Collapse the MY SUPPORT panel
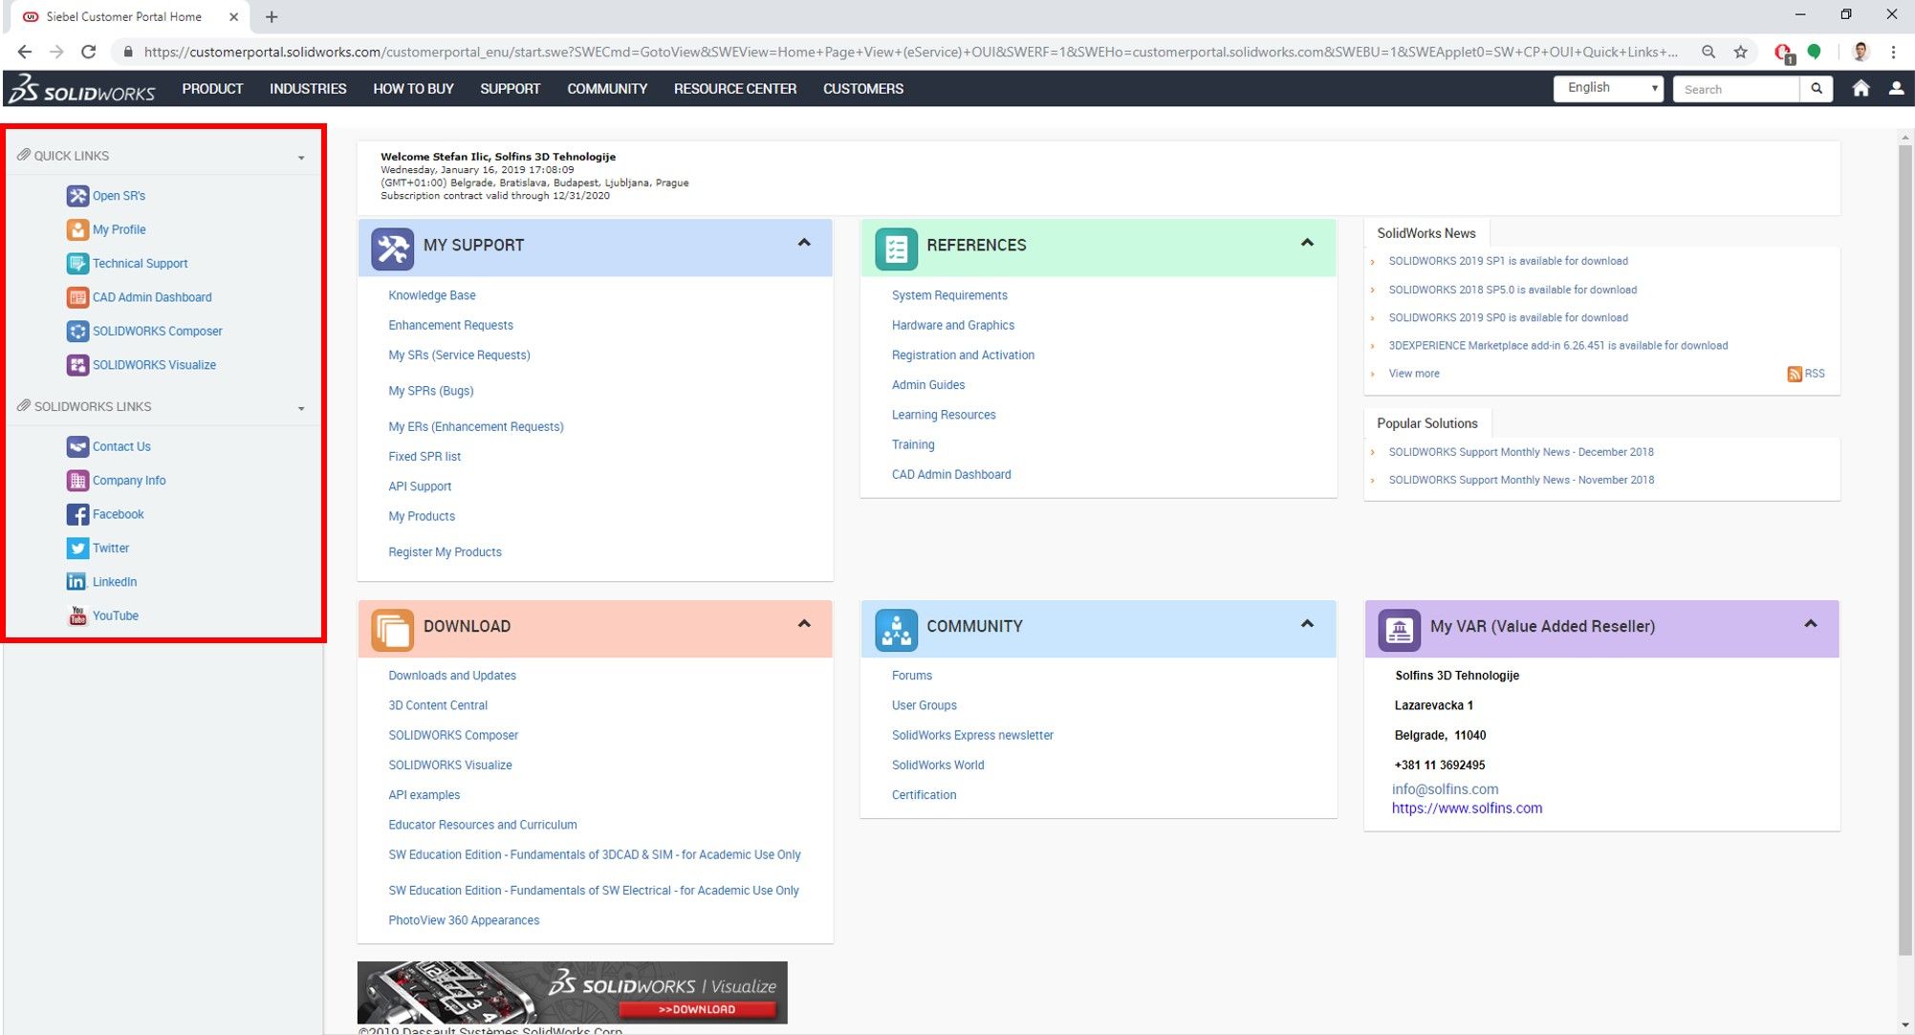This screenshot has width=1915, height=1035. [804, 244]
